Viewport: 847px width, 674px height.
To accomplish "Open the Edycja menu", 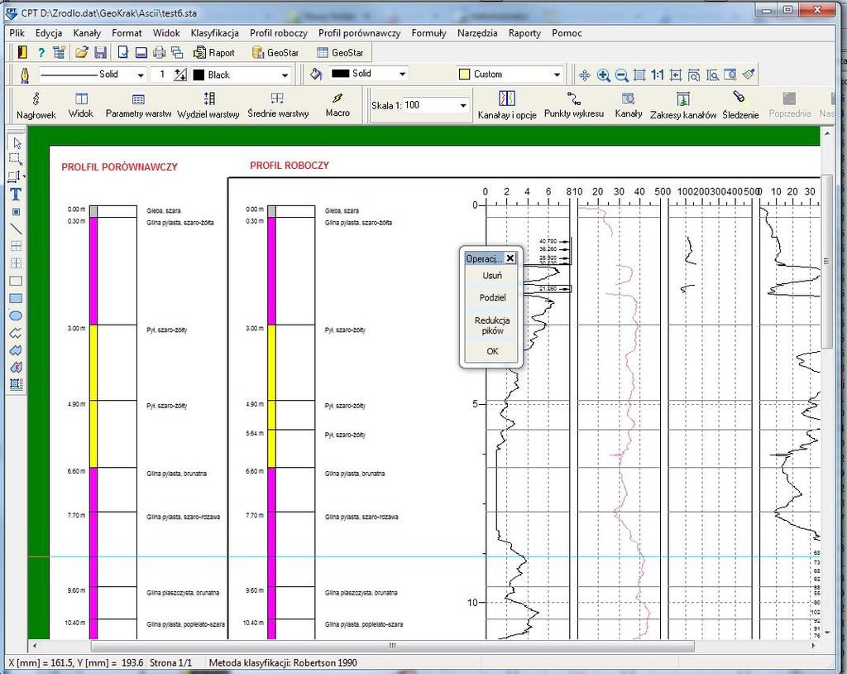I will [49, 33].
